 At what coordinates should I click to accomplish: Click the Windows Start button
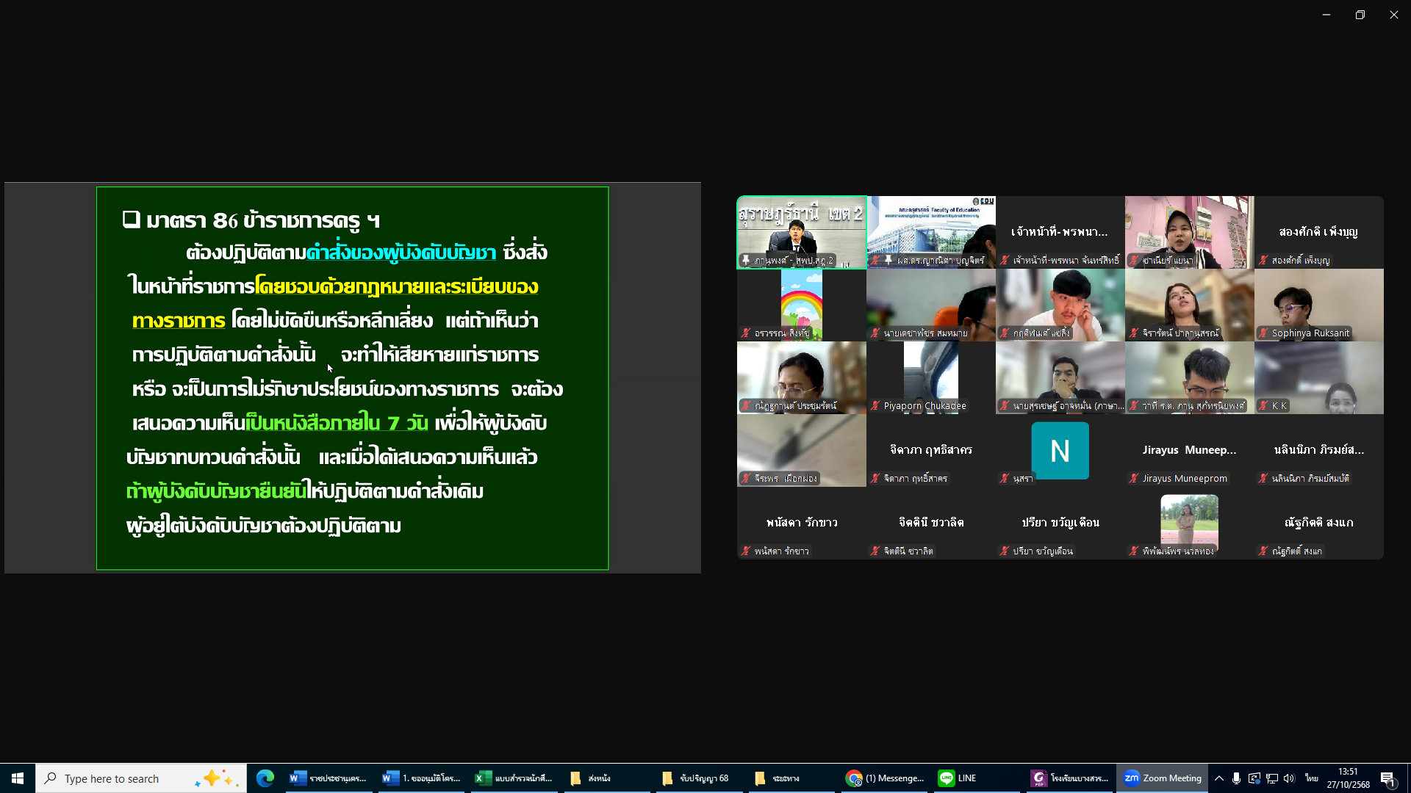[x=18, y=778]
